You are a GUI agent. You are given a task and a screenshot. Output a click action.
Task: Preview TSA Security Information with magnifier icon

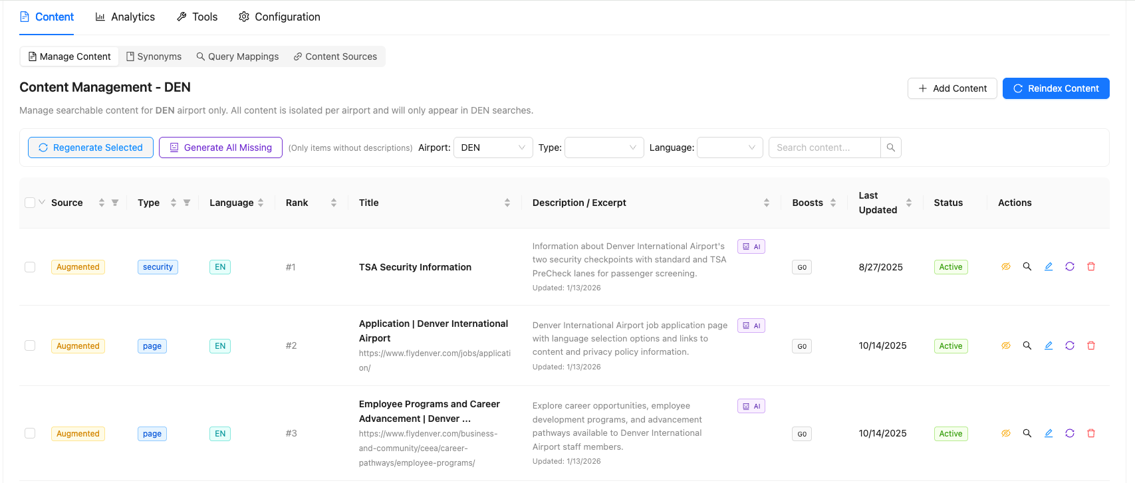(1027, 266)
